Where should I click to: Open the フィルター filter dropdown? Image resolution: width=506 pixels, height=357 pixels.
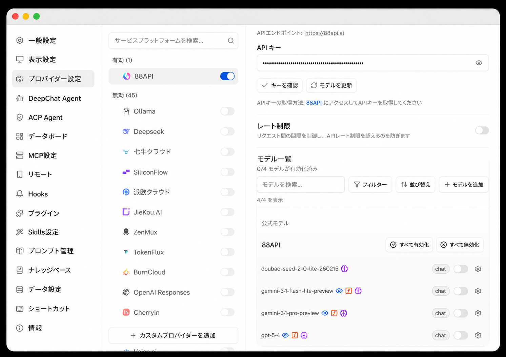tap(370, 185)
